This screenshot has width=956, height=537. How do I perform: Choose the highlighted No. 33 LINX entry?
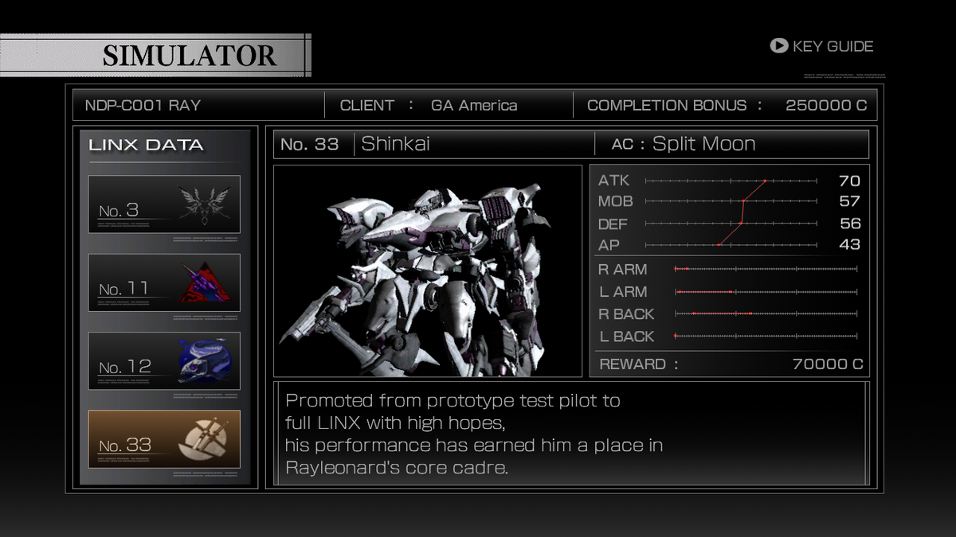coord(164,439)
